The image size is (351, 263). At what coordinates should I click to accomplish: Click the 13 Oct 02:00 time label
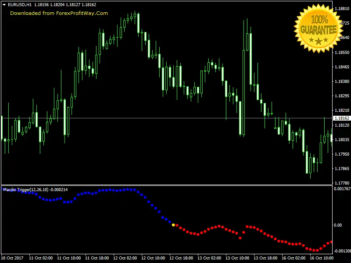[209, 258]
